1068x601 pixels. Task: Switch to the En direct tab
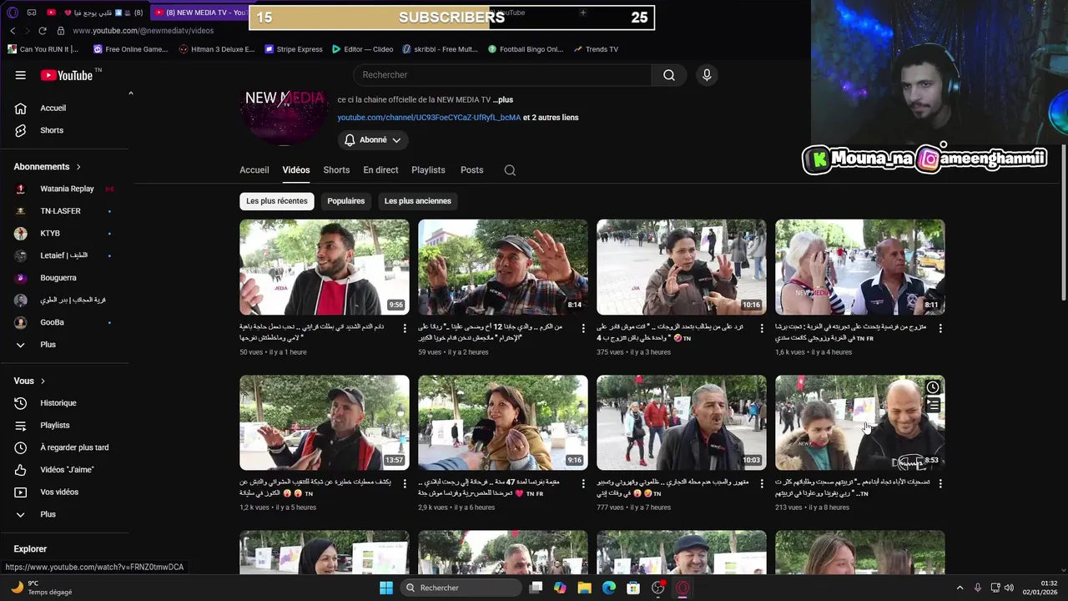pyautogui.click(x=380, y=170)
